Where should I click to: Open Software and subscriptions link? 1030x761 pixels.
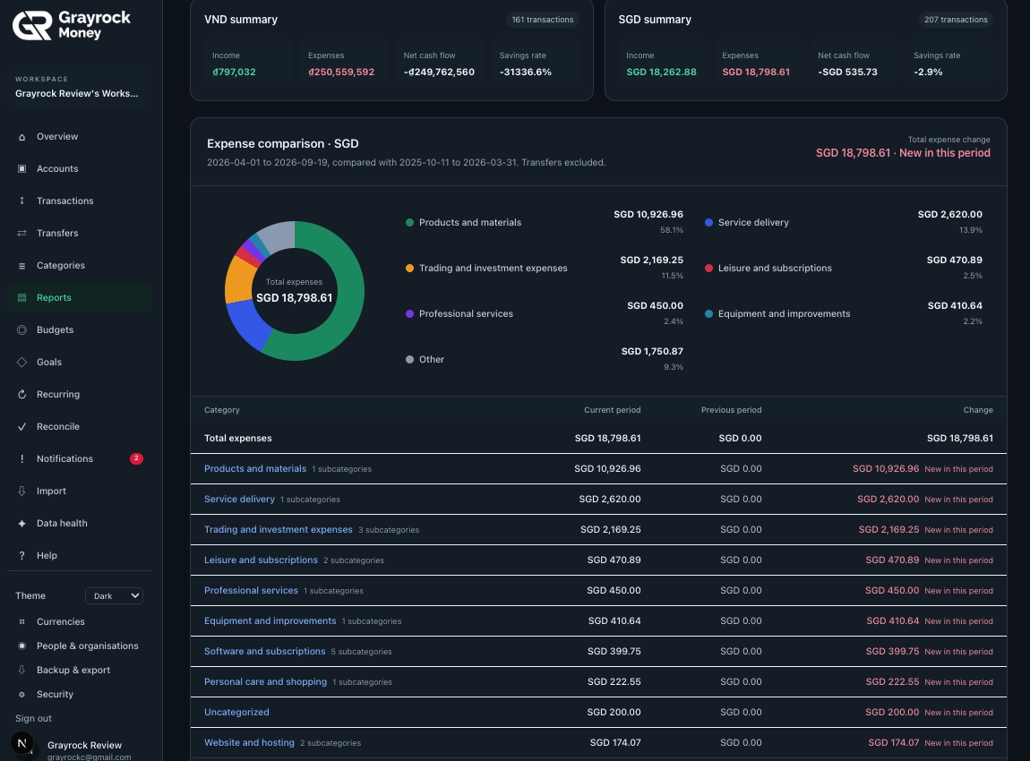click(x=265, y=651)
